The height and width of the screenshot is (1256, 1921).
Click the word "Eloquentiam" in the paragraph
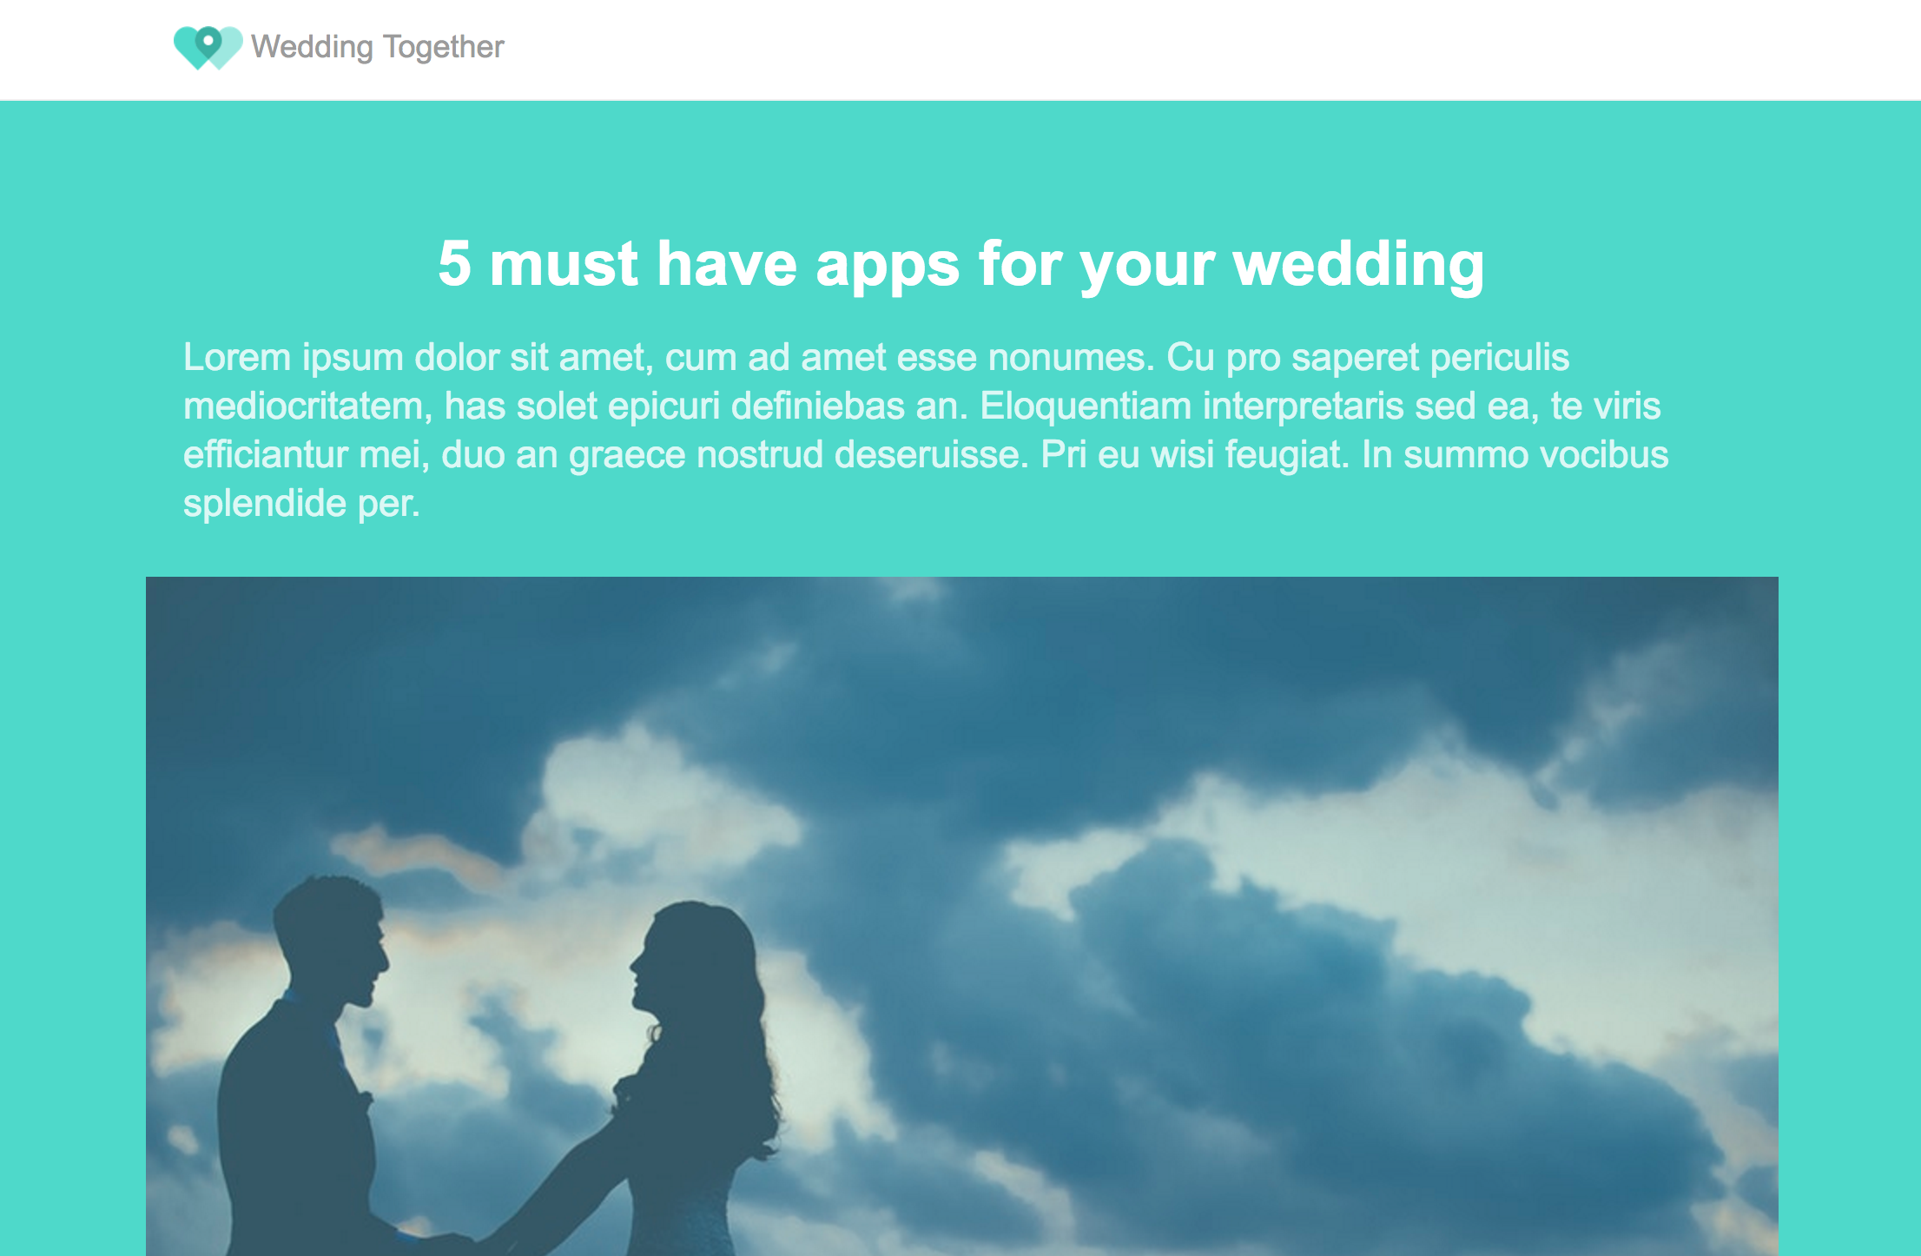pyautogui.click(x=1086, y=407)
